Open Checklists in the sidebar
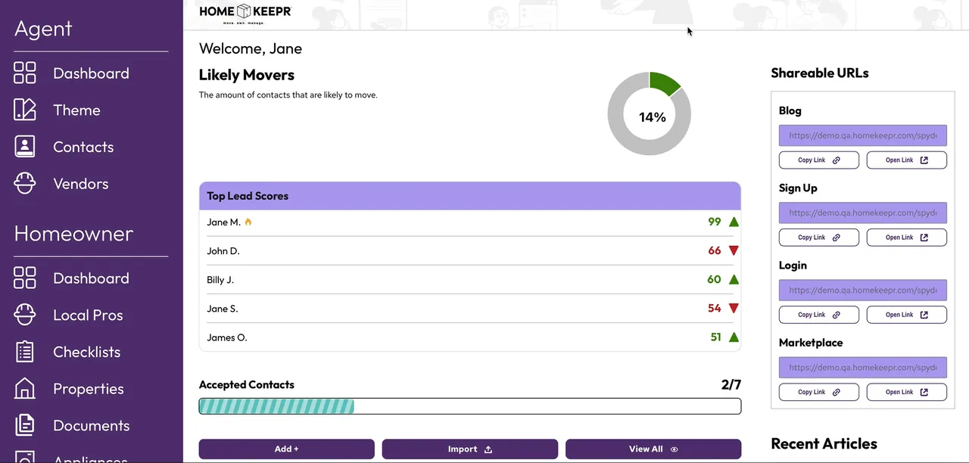 pyautogui.click(x=86, y=352)
